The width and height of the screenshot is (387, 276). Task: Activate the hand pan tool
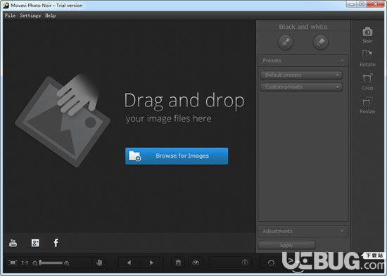99,263
